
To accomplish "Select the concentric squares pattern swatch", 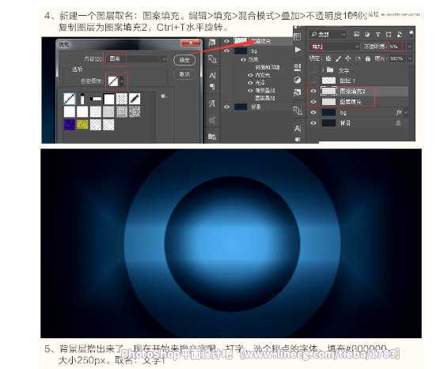I will click(122, 111).
